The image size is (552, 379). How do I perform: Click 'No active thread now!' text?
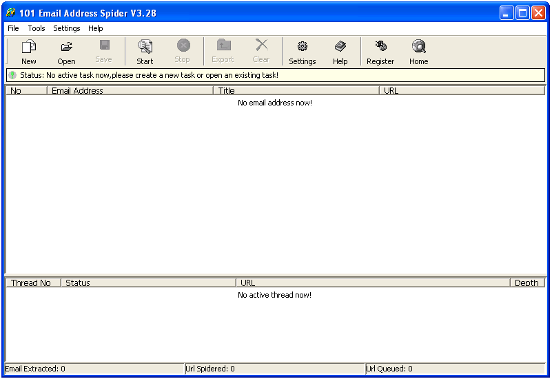tap(274, 295)
